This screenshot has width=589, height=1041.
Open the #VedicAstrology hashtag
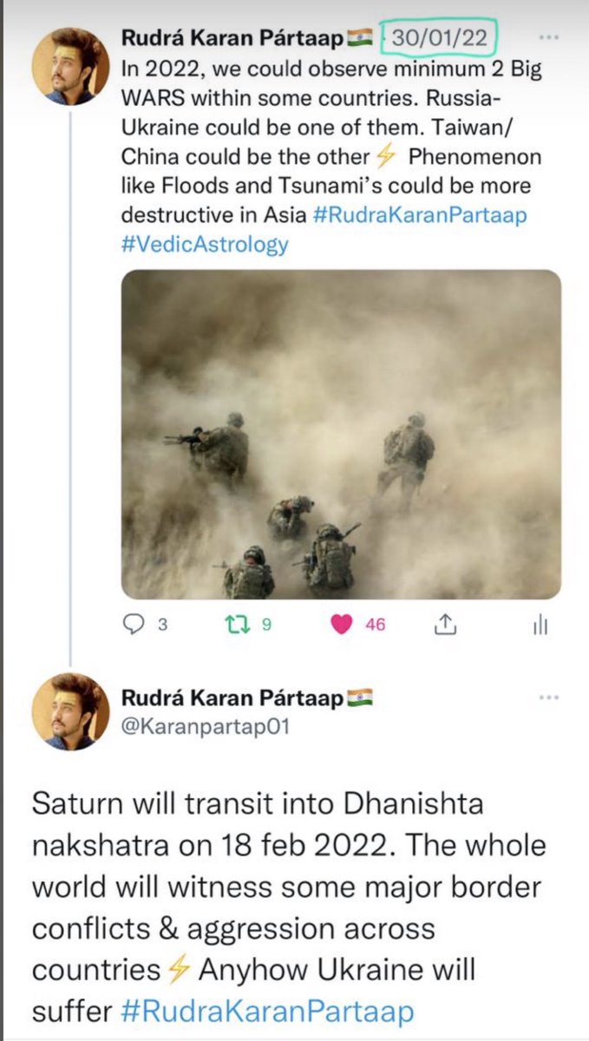click(x=205, y=245)
